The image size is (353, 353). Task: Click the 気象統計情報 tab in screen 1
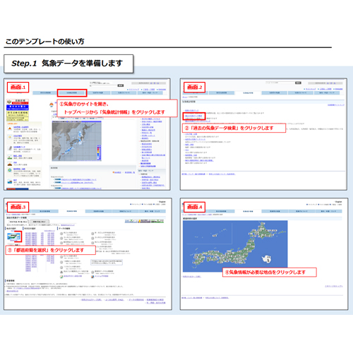72,93
